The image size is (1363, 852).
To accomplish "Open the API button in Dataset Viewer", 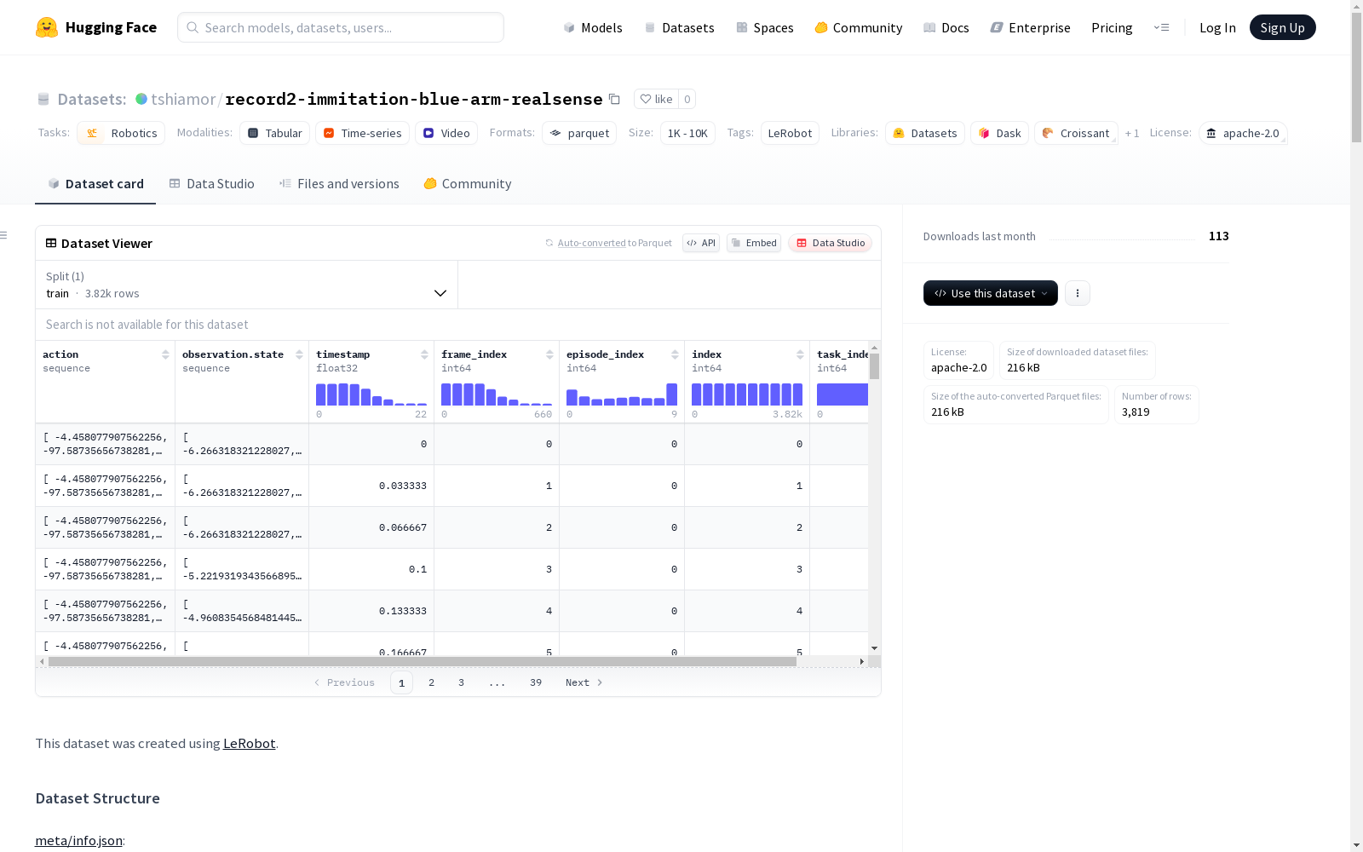I will (701, 243).
